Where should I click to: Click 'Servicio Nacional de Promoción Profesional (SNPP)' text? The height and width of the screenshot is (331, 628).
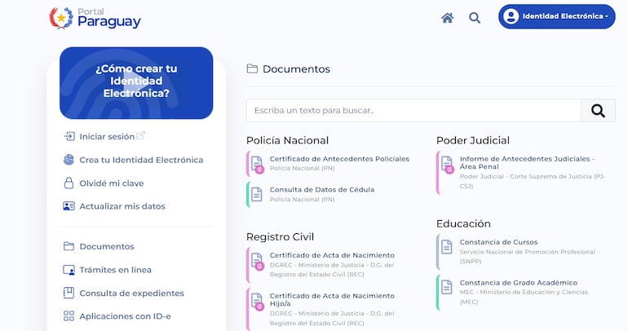tap(528, 257)
